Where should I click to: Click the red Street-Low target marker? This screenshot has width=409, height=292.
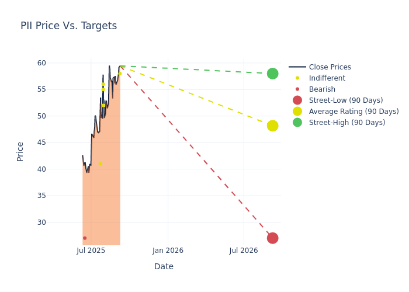pos(272,238)
